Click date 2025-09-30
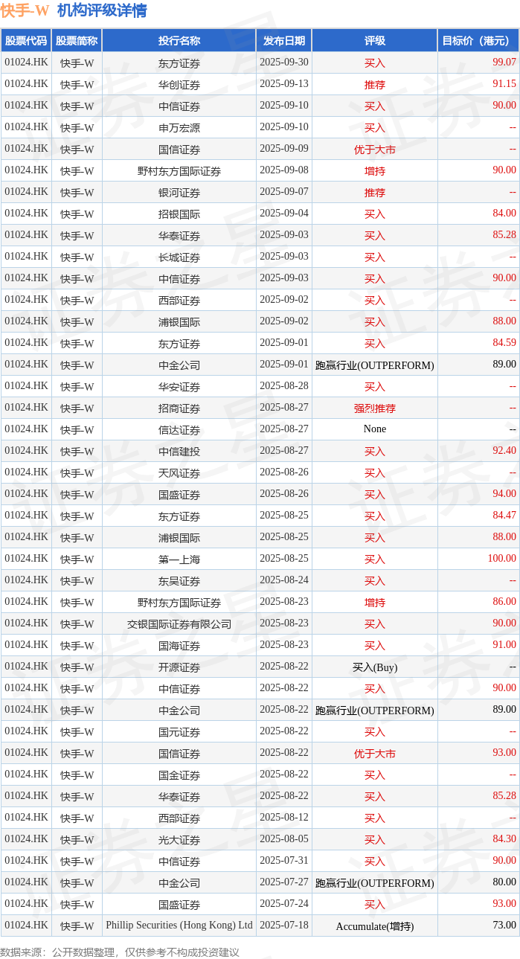Image resolution: width=520 pixels, height=959 pixels. [x=284, y=62]
